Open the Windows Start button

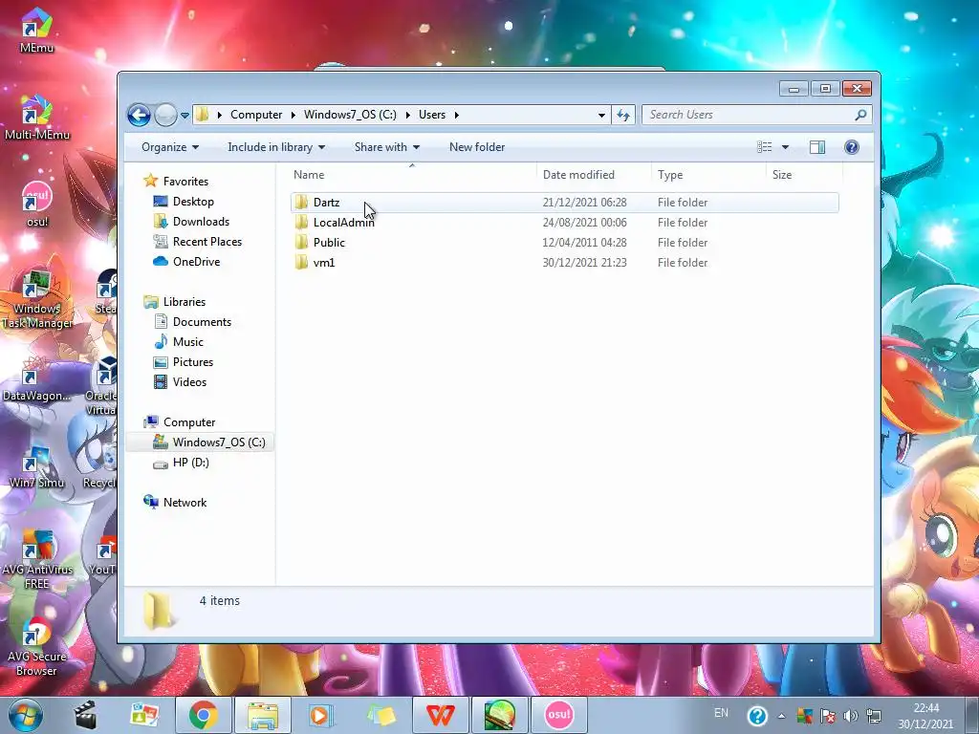pos(25,715)
